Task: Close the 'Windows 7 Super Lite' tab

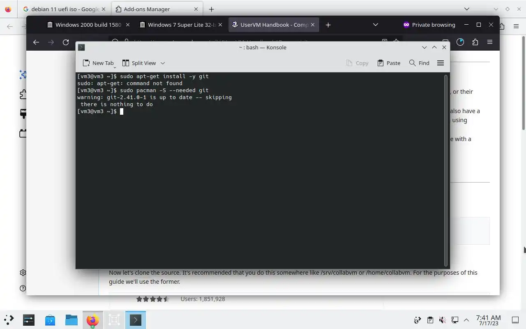Action: [220, 25]
